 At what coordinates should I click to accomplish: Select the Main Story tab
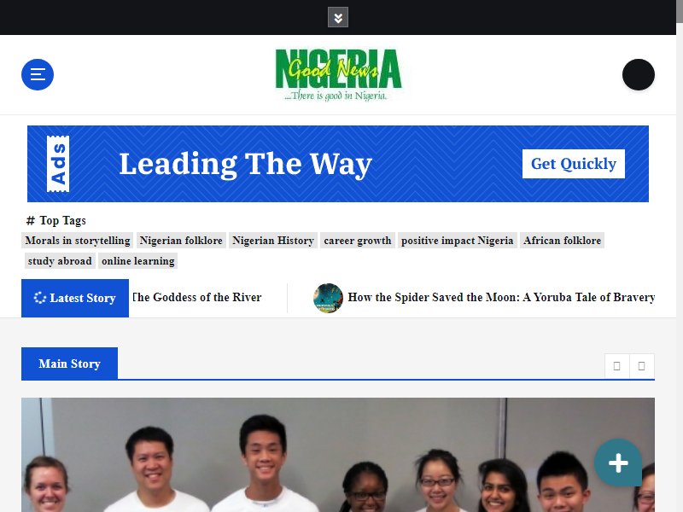69,364
